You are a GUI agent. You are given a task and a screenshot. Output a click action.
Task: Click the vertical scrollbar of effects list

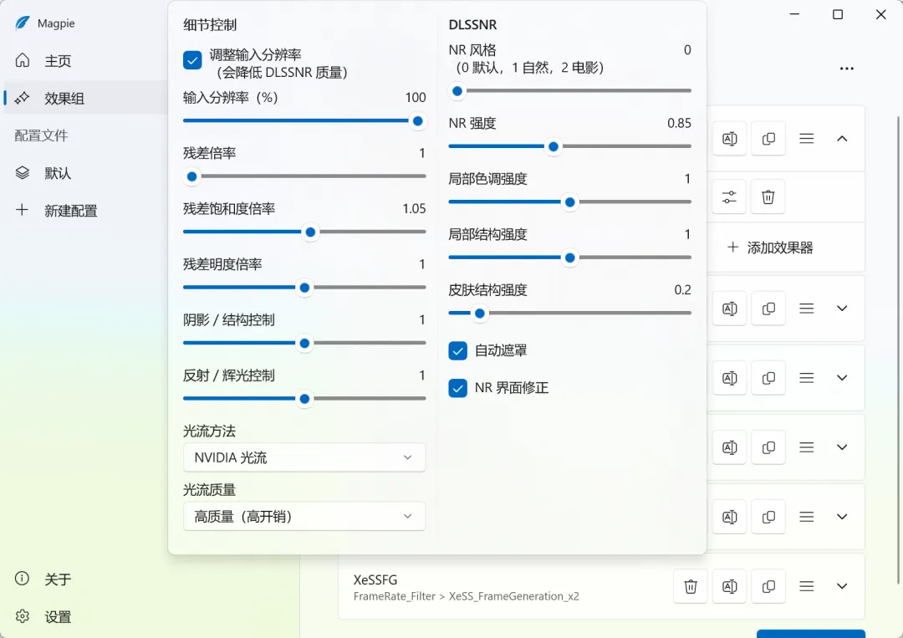pos(898,350)
